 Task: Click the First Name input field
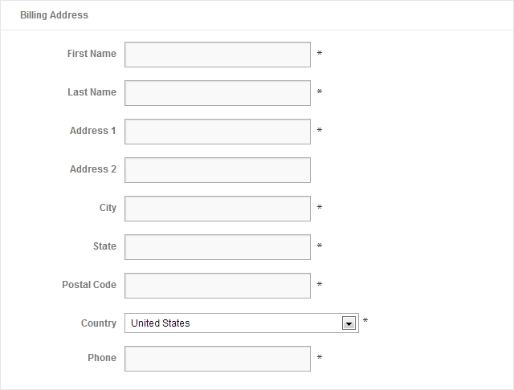coord(217,55)
